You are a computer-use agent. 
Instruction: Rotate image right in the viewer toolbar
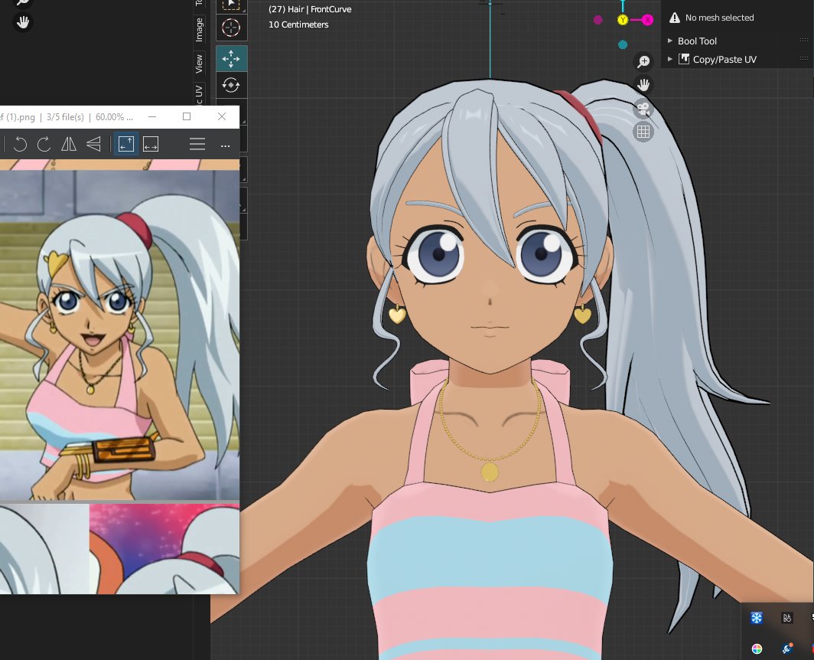[x=44, y=144]
